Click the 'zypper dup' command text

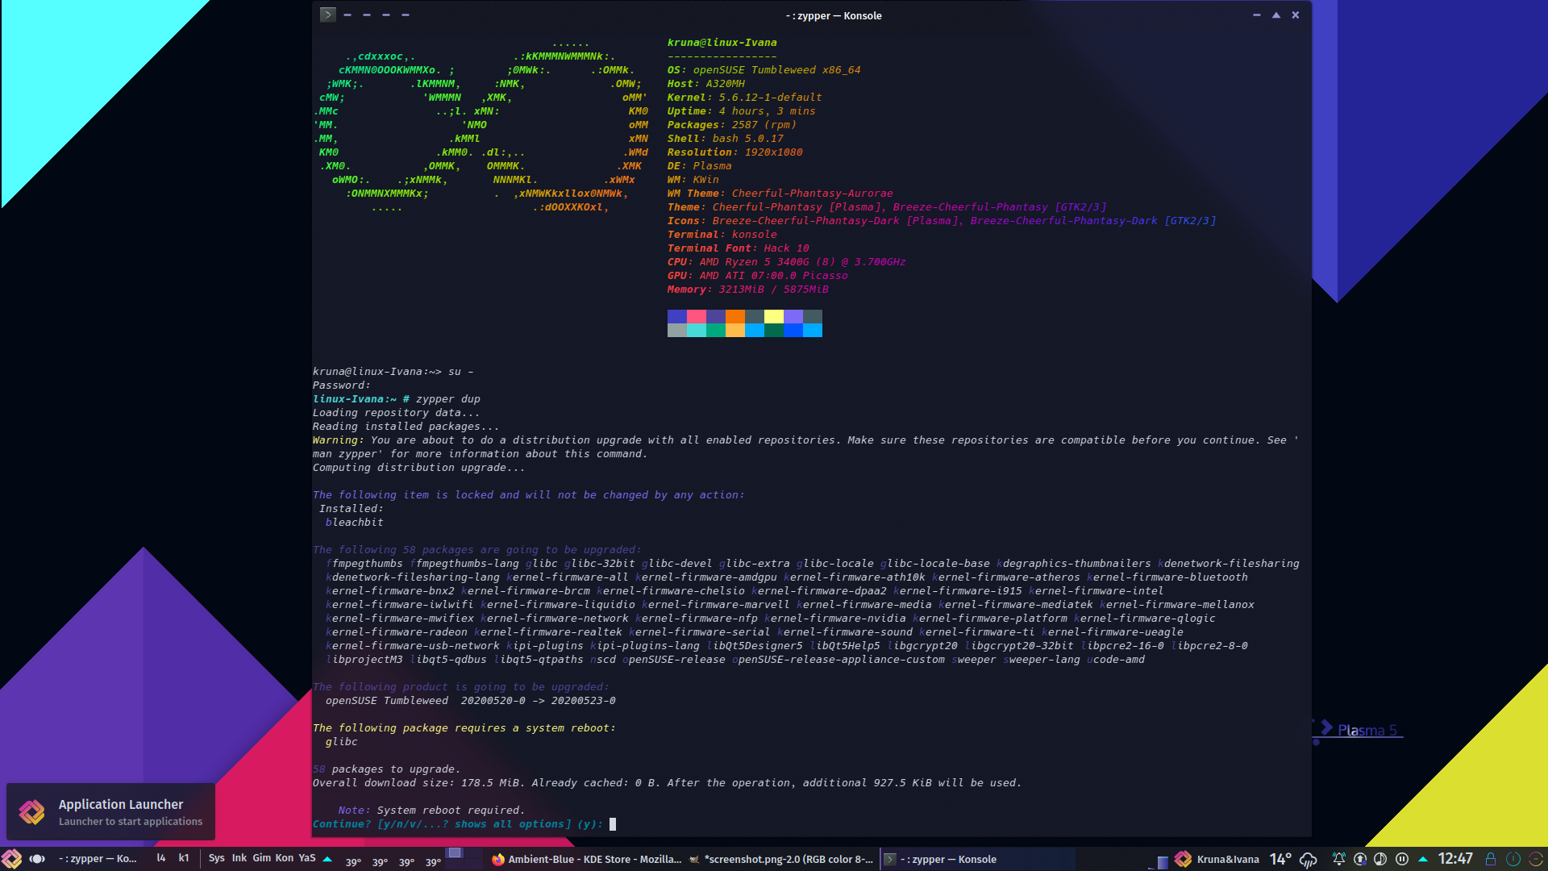click(448, 399)
